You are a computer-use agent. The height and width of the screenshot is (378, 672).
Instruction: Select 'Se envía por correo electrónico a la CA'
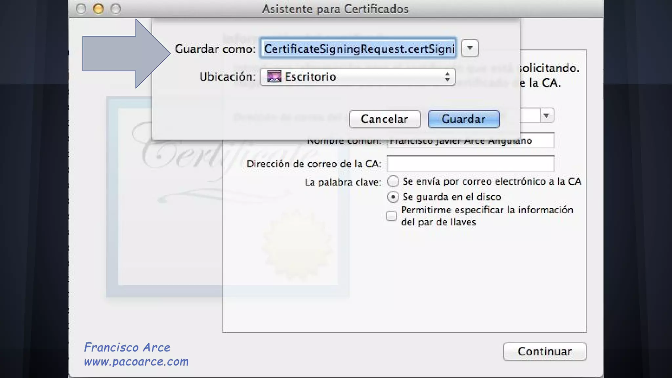coord(393,181)
